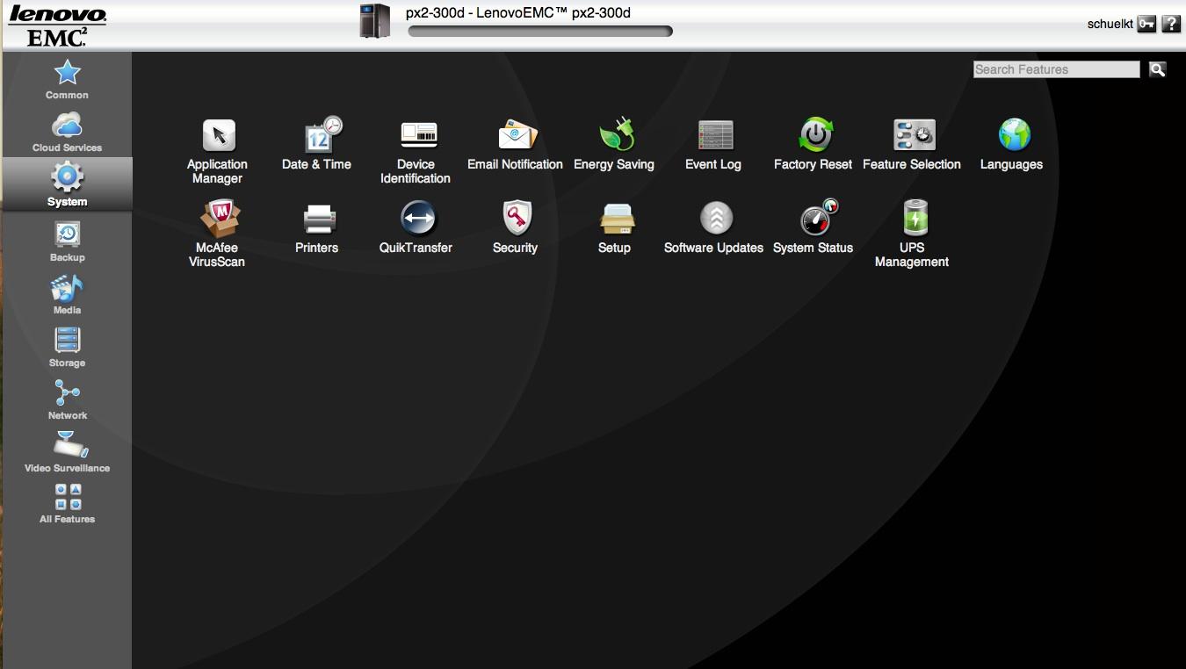Click the magnifying glass search button
The width and height of the screenshot is (1186, 669).
1158,69
